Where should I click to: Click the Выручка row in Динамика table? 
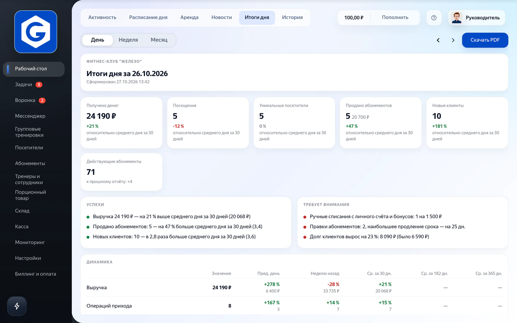click(294, 287)
